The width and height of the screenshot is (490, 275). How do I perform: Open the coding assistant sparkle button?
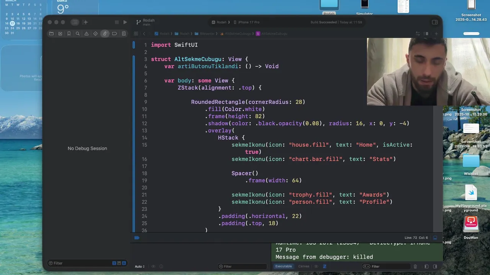click(x=85, y=22)
